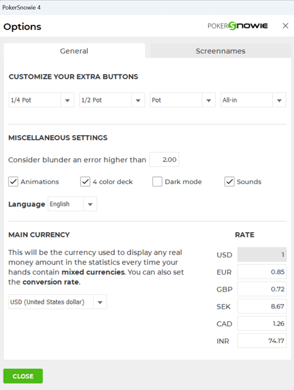Open the Language dropdown

click(72, 204)
